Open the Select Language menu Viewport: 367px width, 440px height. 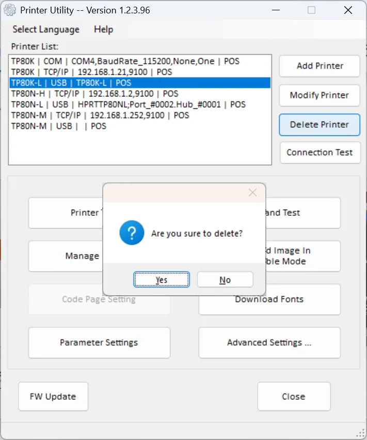[46, 29]
